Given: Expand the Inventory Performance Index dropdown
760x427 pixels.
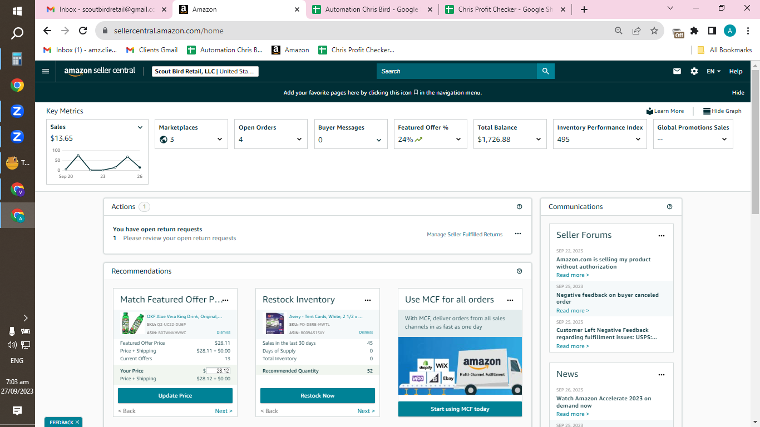Looking at the screenshot, I should (x=638, y=140).
